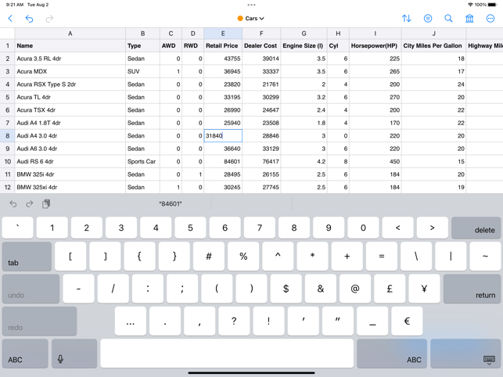Select the "Audi RS 6 4dr" cell
Image resolution: width=503 pixels, height=377 pixels.
[70, 161]
